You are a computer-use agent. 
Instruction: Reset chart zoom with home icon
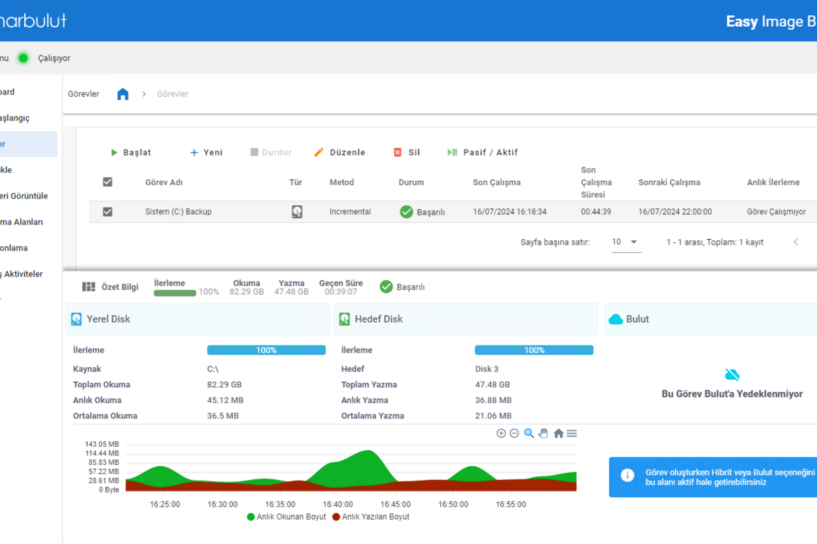click(x=558, y=433)
